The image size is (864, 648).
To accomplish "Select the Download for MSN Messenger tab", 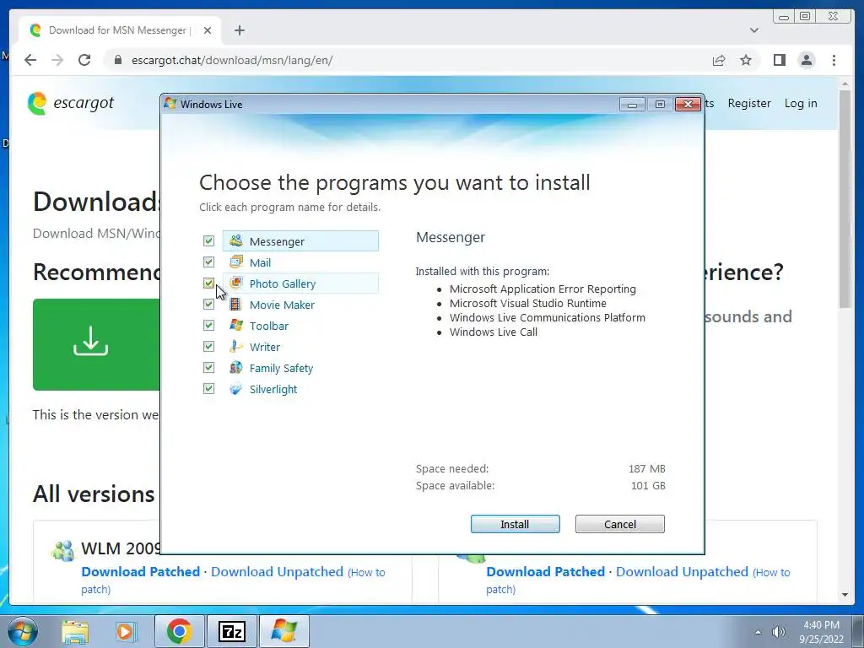I will [x=120, y=30].
